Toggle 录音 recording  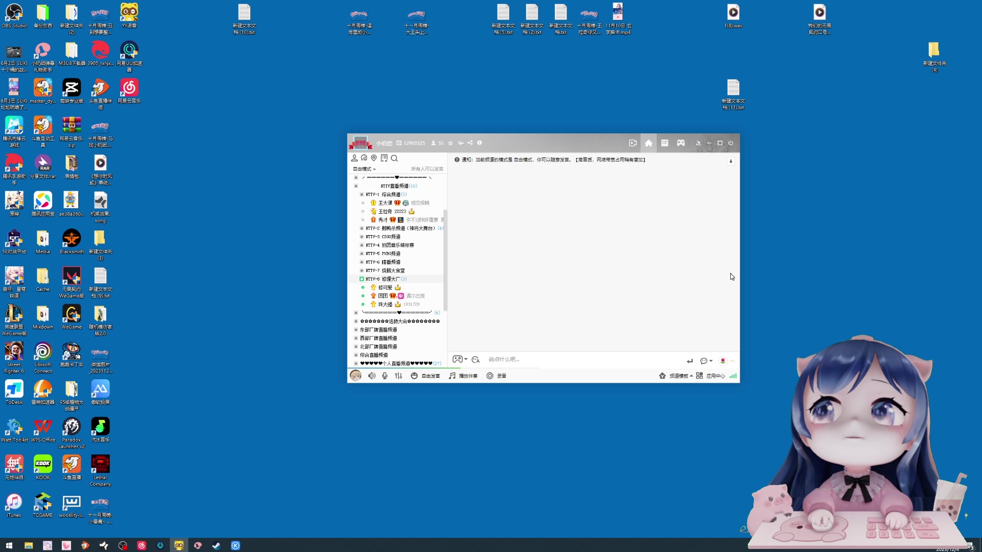[496, 376]
